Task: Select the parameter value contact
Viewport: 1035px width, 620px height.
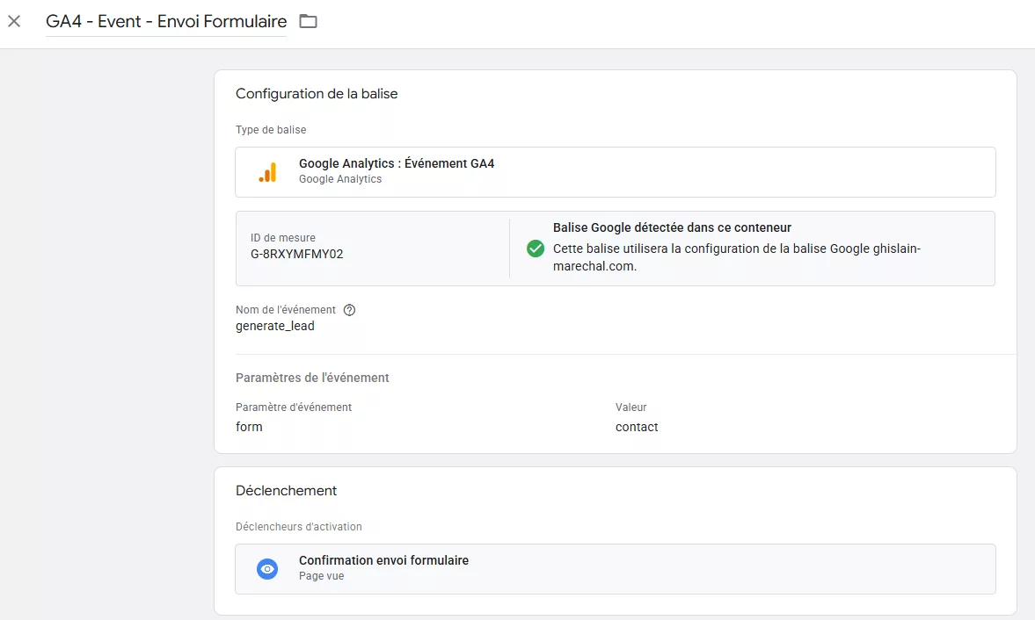Action: click(636, 427)
